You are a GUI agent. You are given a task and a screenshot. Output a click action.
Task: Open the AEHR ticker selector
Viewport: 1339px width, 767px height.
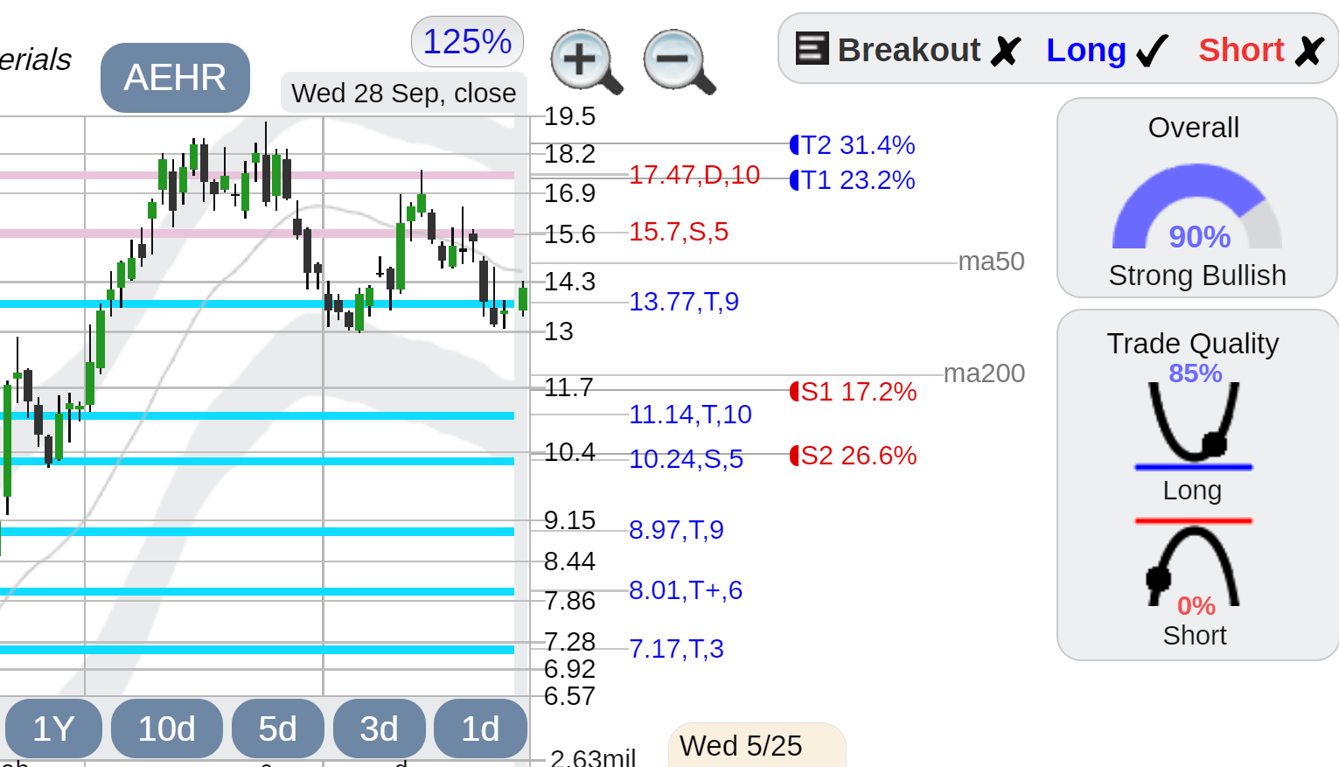pyautogui.click(x=175, y=77)
